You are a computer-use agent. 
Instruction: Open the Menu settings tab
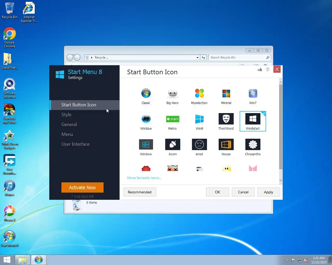coord(85,134)
